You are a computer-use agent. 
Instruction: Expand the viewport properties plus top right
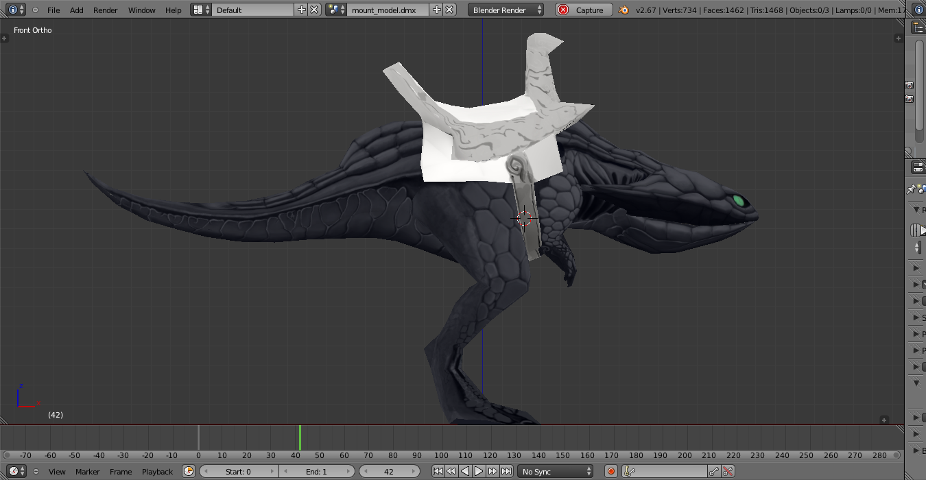tap(899, 38)
